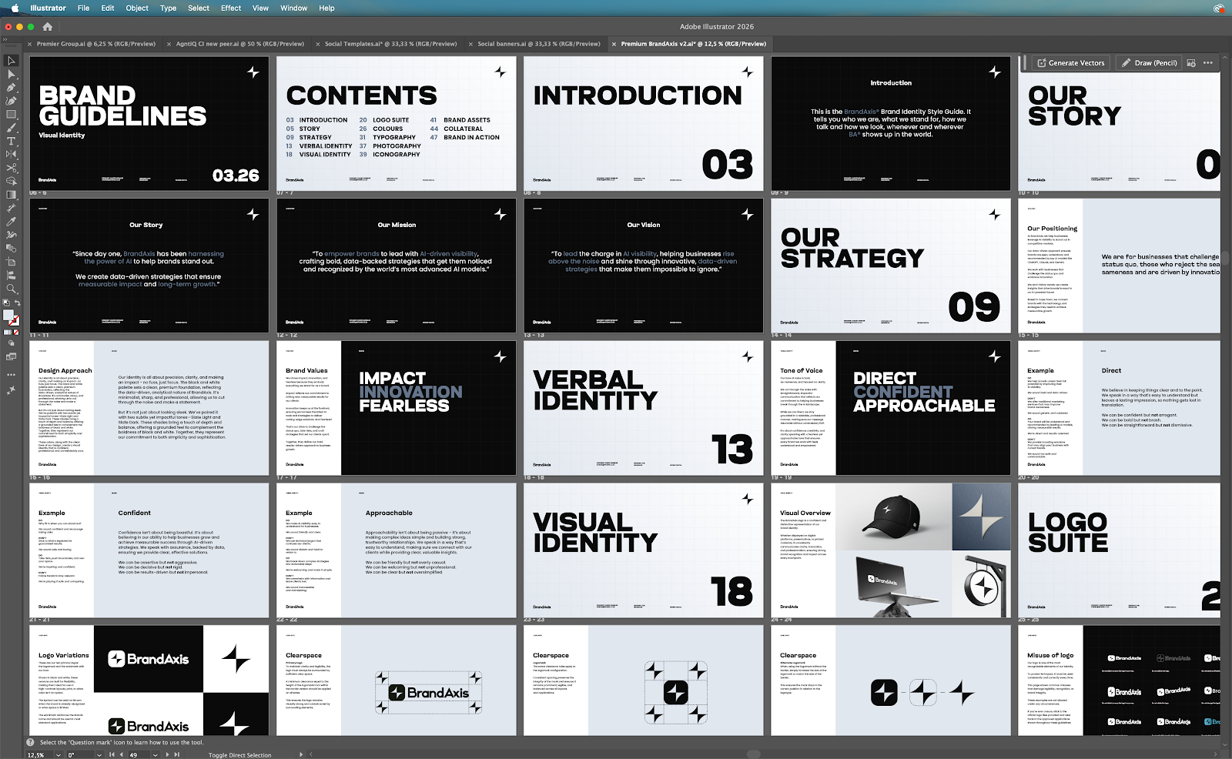Switch to Social Templates.ai tab
The width and height of the screenshot is (1232, 759).
[390, 44]
